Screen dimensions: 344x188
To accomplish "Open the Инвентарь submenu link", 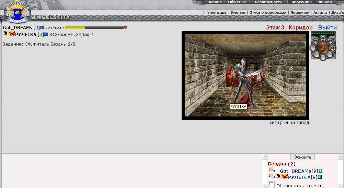I will point(216,13).
